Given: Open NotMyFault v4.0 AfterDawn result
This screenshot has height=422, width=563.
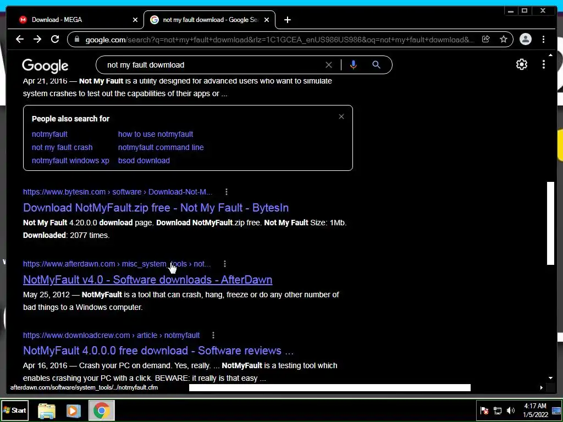Looking at the screenshot, I should (147, 280).
